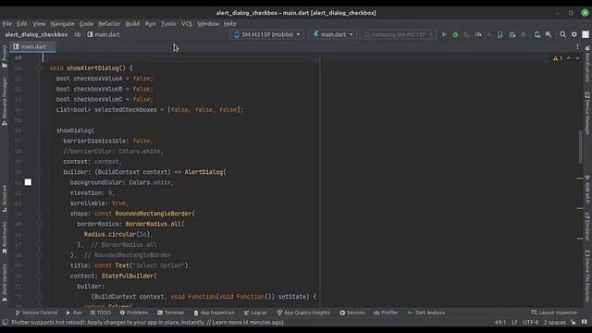Open the Bookmarks sidebar panel

pos(5,237)
